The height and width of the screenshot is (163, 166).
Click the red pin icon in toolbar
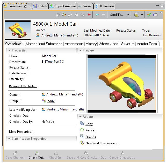pyautogui.click(x=89, y=15)
